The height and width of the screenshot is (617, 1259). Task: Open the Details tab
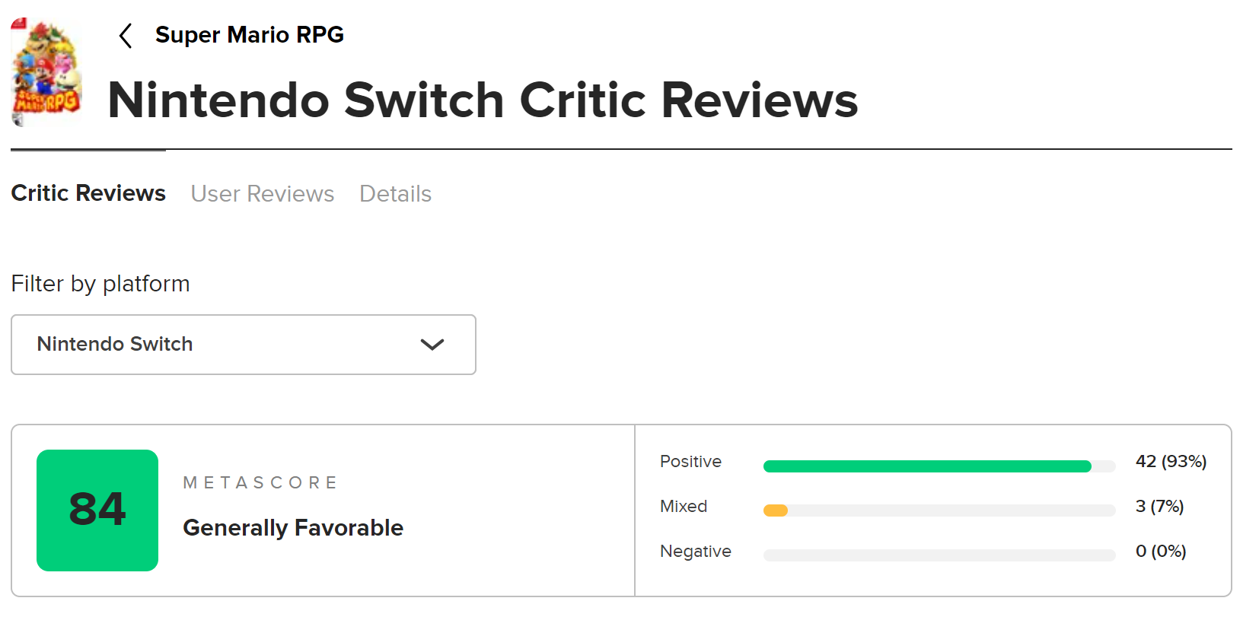[395, 194]
